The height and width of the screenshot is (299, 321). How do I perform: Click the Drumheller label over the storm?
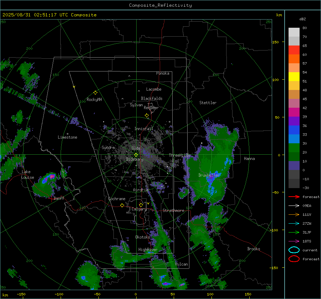pos(209,175)
